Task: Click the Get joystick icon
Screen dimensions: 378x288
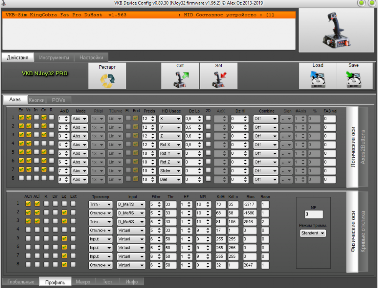Action: point(180,79)
